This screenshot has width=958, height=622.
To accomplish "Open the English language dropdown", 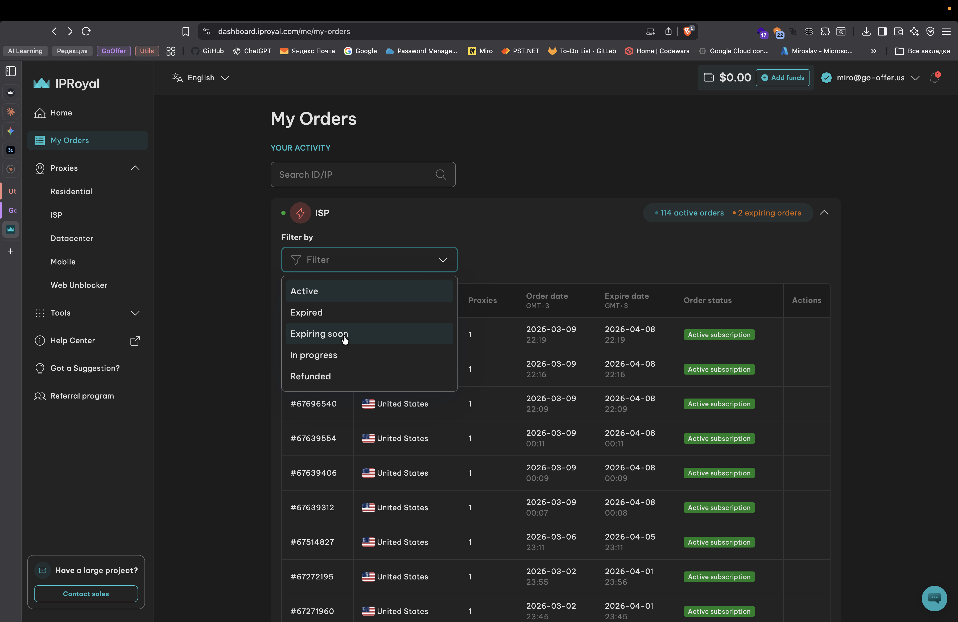I will [x=200, y=78].
